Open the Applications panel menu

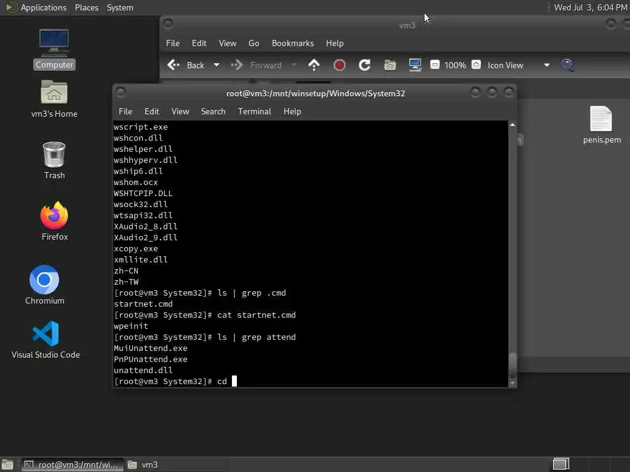pyautogui.click(x=44, y=7)
